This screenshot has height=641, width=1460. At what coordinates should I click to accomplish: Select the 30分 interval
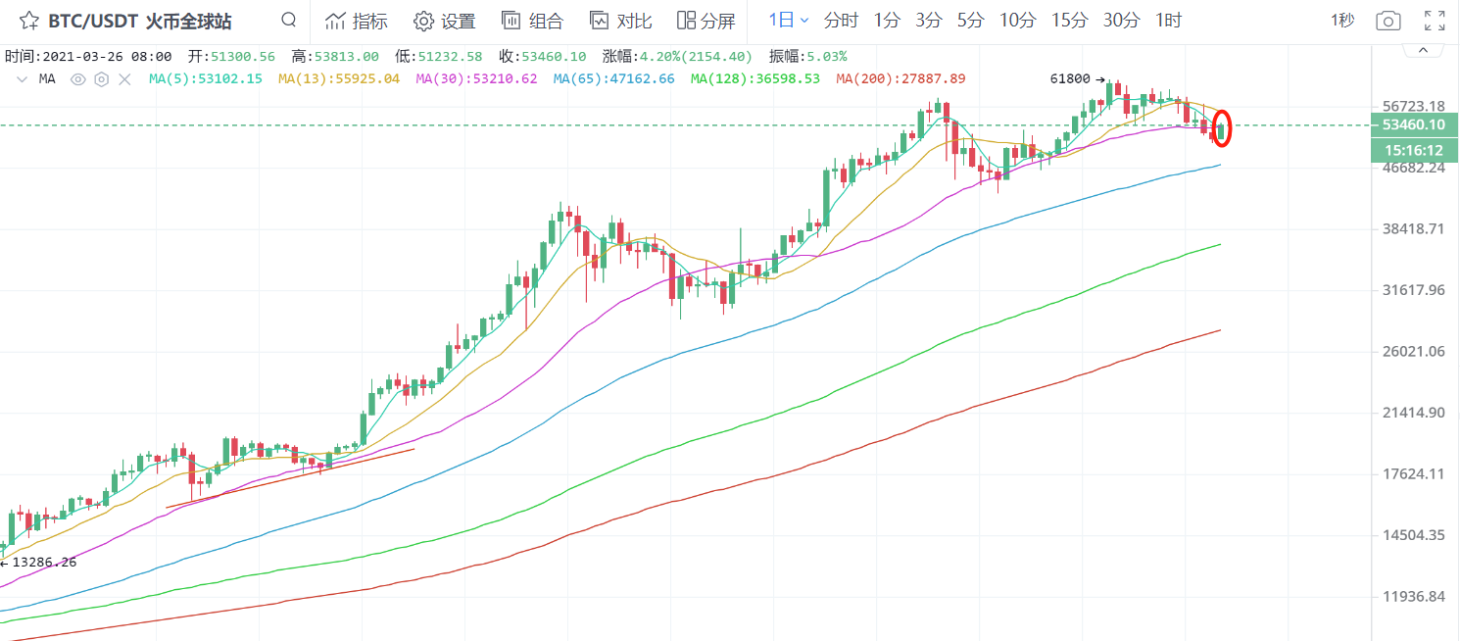[1121, 21]
